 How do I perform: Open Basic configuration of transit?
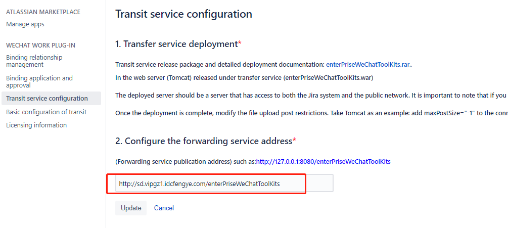[47, 112]
